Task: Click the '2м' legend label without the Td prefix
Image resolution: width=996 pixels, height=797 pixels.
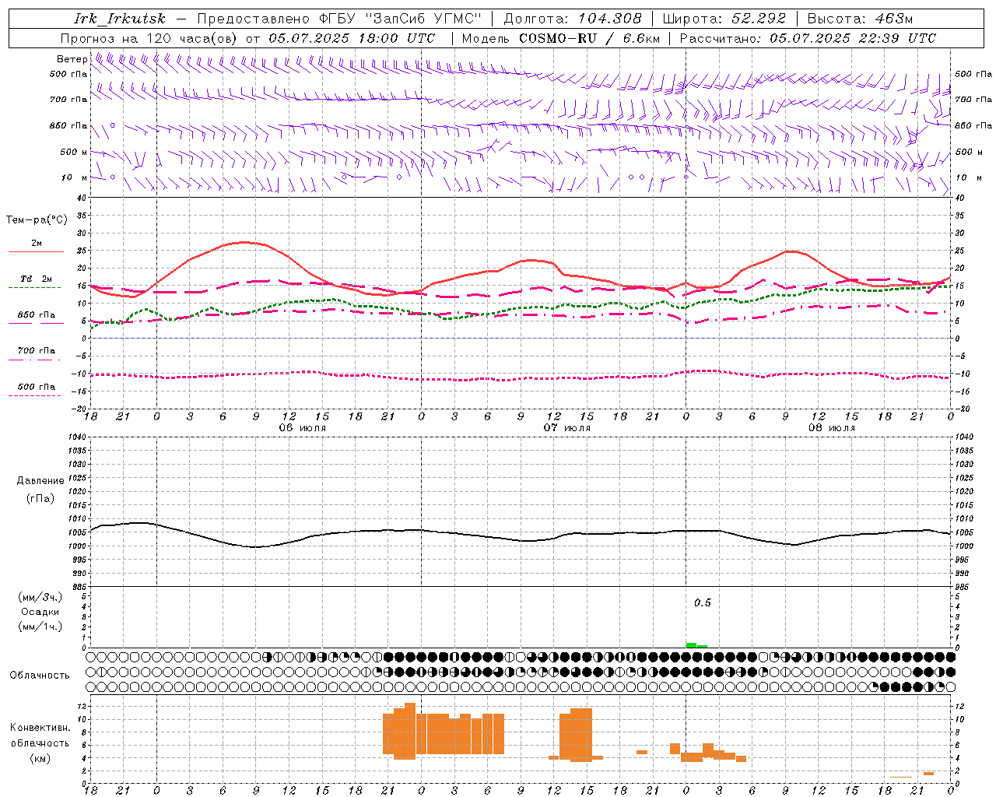Action: tap(37, 244)
